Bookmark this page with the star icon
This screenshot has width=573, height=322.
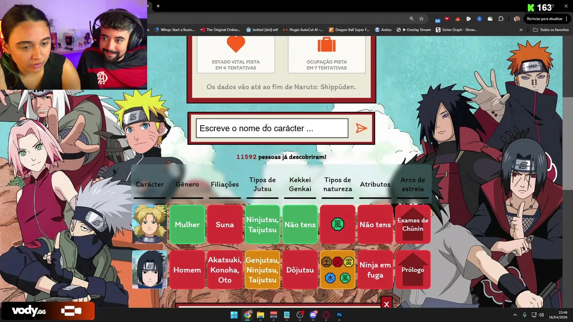[x=421, y=19]
